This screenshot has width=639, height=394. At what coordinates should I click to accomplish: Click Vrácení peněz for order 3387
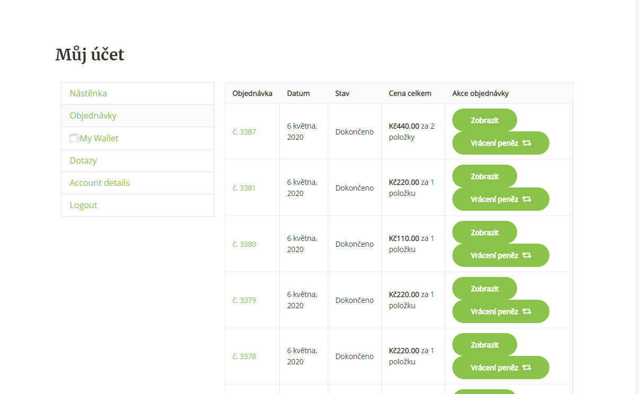pyautogui.click(x=501, y=143)
